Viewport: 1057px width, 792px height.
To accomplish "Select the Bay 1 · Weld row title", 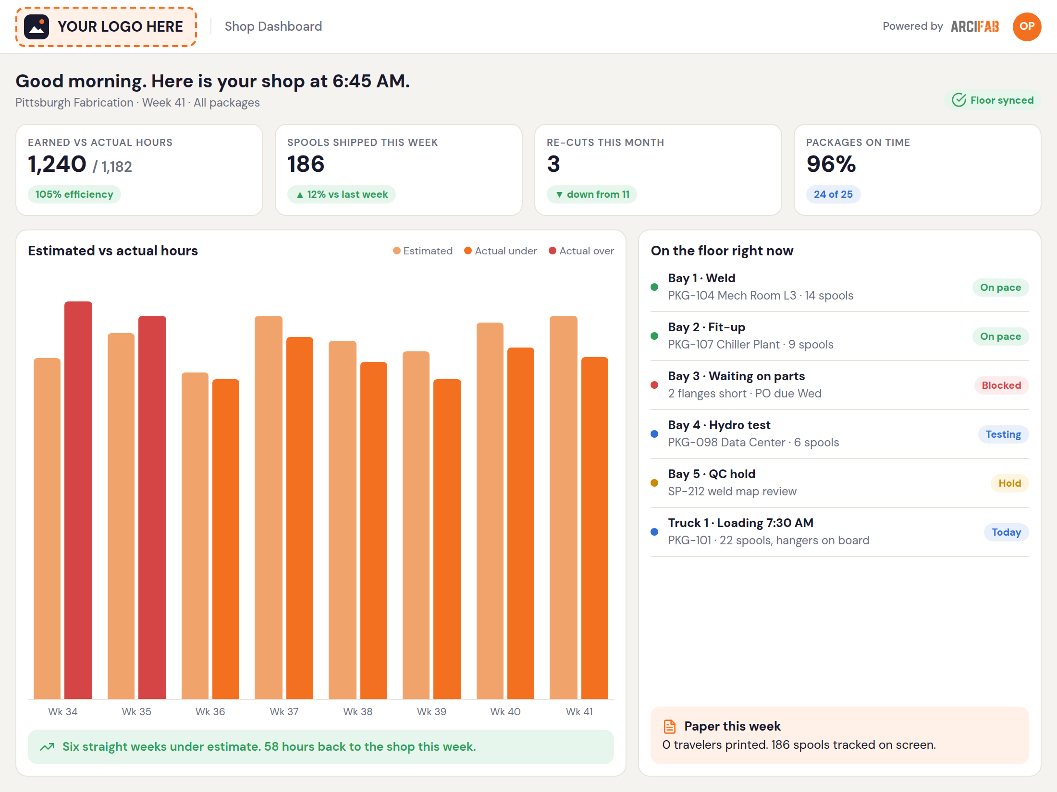I will click(x=701, y=278).
